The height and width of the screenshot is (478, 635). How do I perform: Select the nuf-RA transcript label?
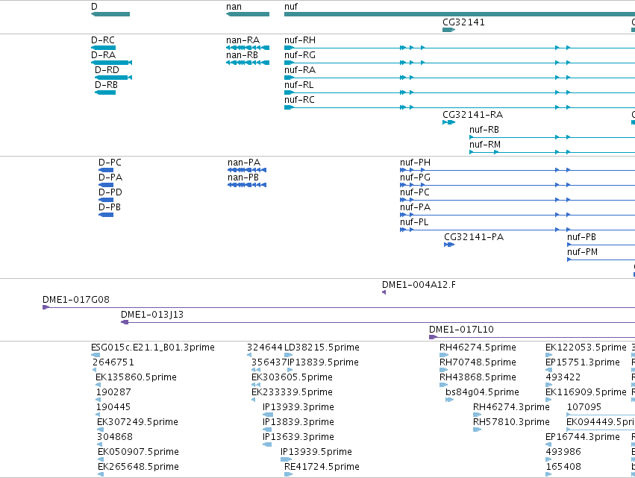(300, 70)
